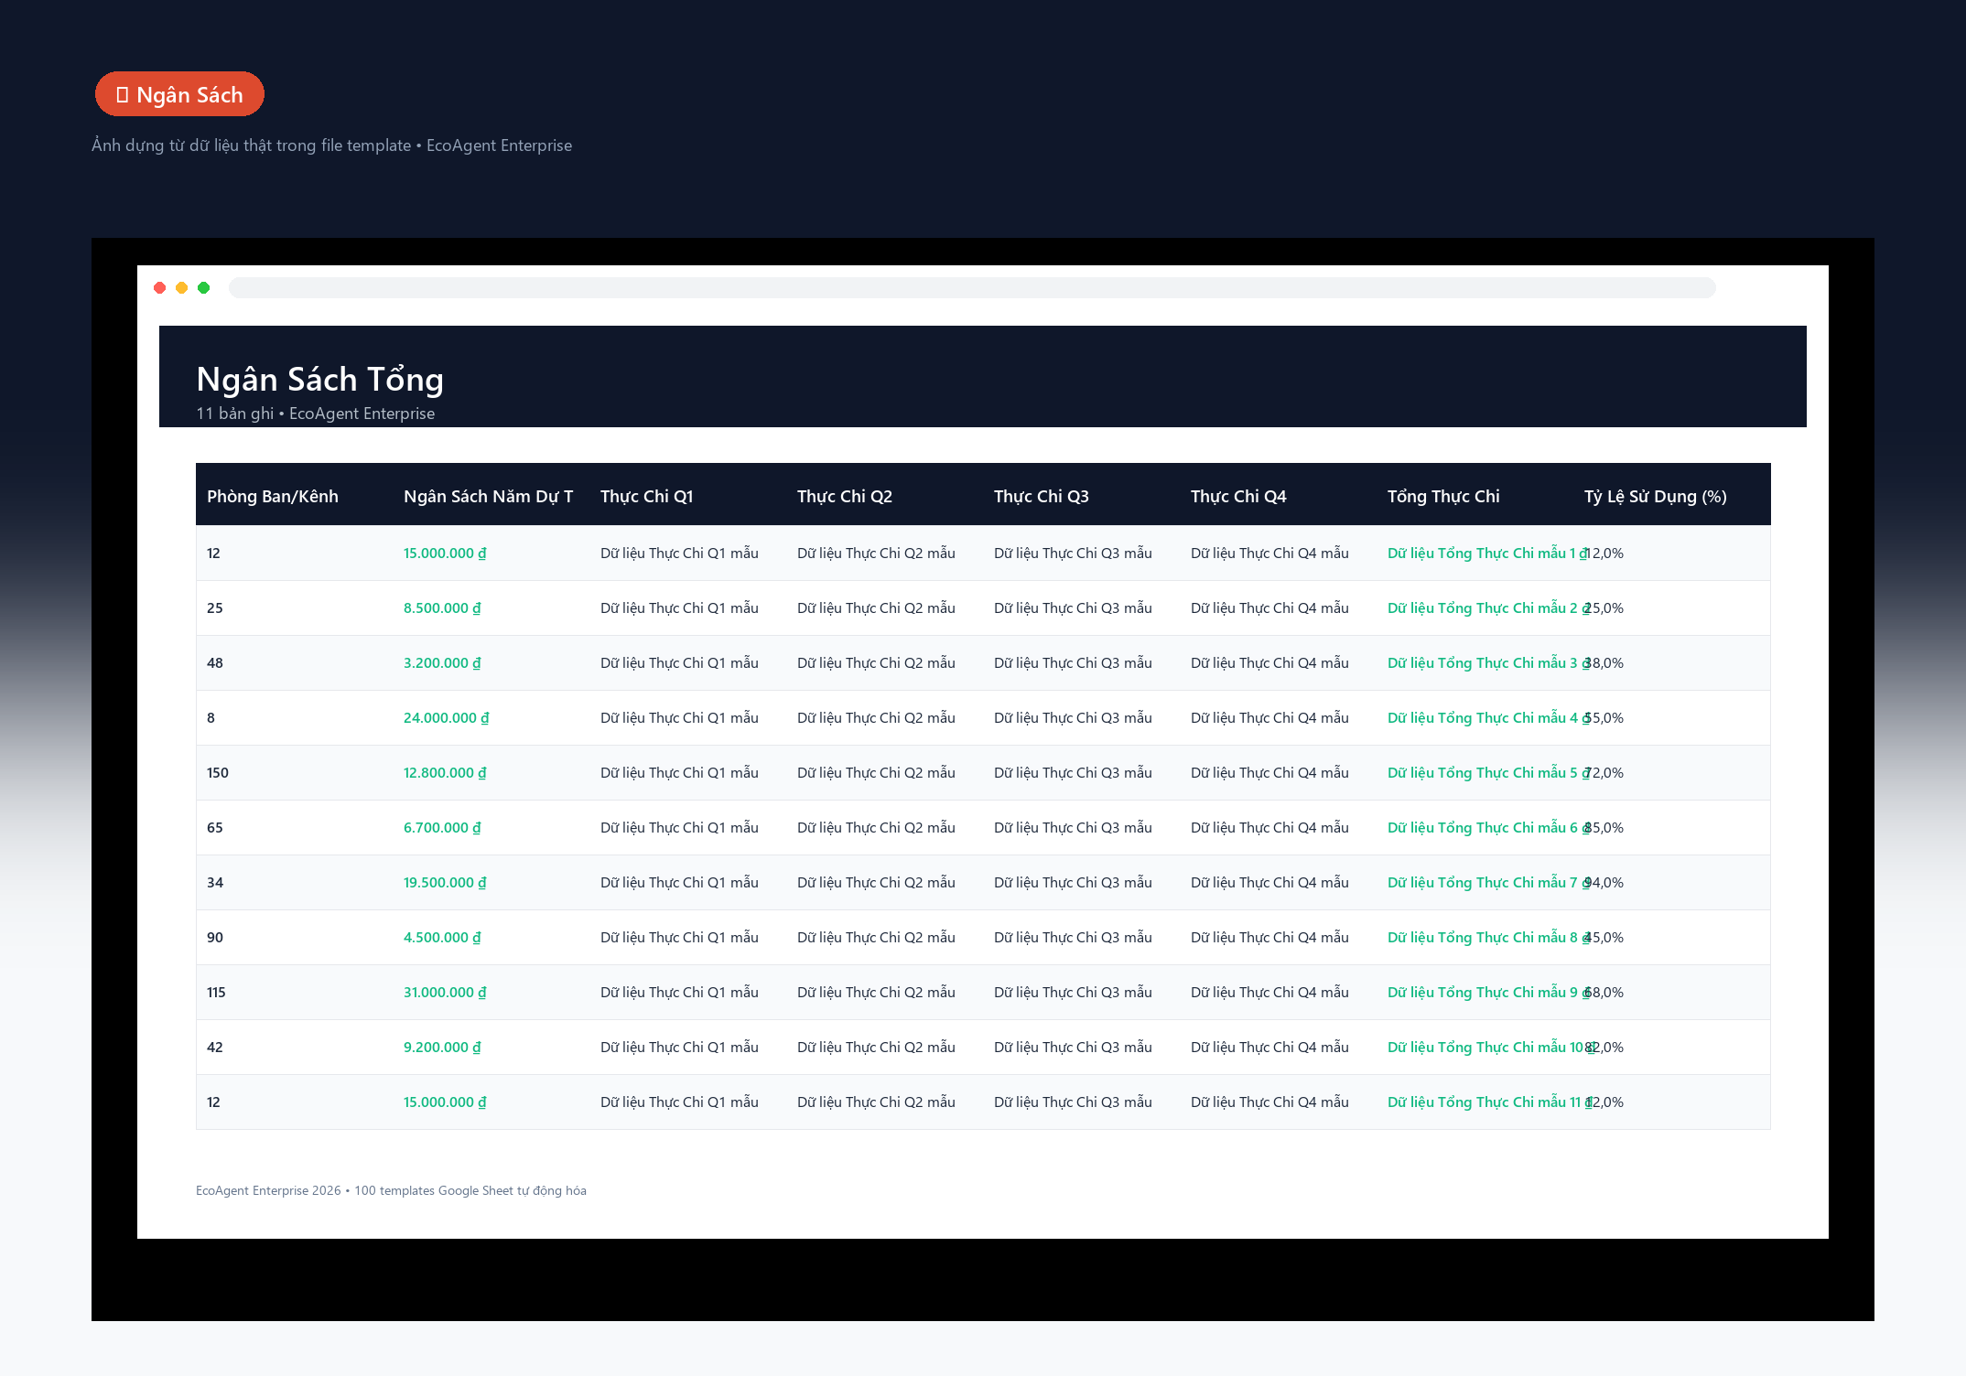This screenshot has width=1966, height=1376.
Task: Click the gray browser address bar
Action: (x=972, y=288)
